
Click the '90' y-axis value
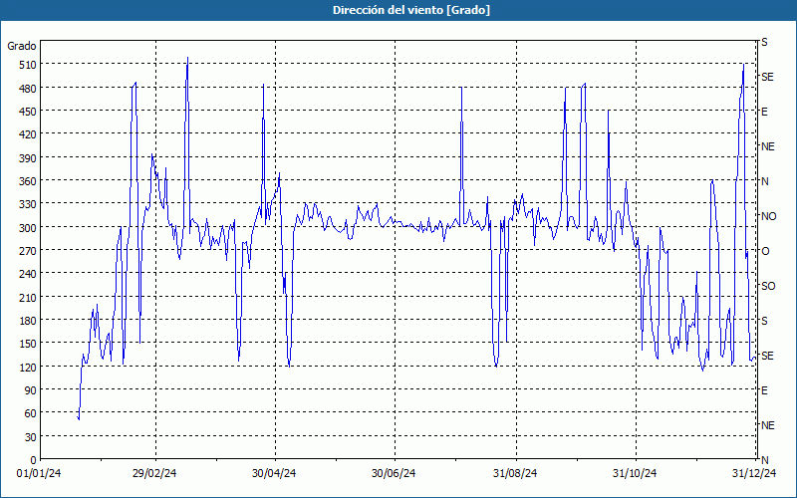[30, 390]
